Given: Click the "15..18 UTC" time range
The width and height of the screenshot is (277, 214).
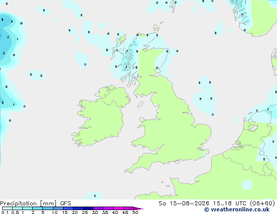Looking at the screenshot, I should point(230,204).
